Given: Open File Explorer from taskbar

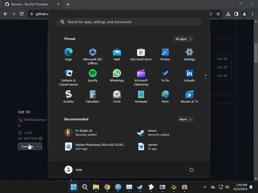Looking at the screenshot, I should point(96,187).
